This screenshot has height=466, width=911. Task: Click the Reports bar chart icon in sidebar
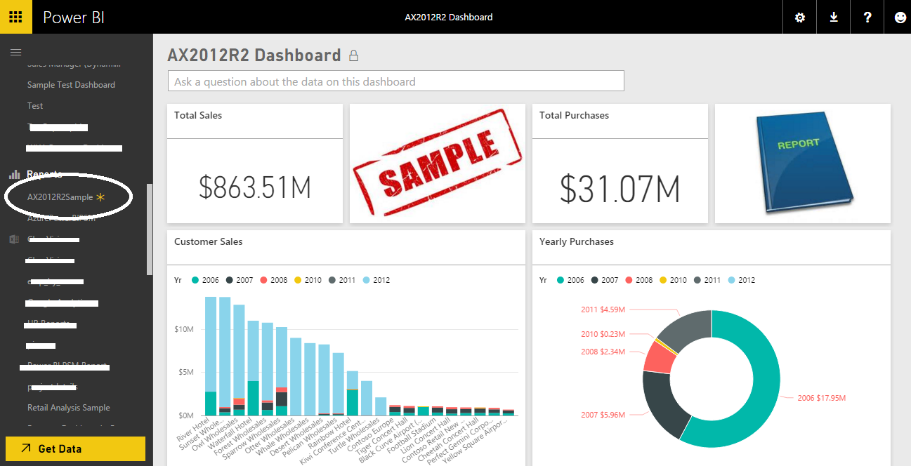pyautogui.click(x=15, y=174)
